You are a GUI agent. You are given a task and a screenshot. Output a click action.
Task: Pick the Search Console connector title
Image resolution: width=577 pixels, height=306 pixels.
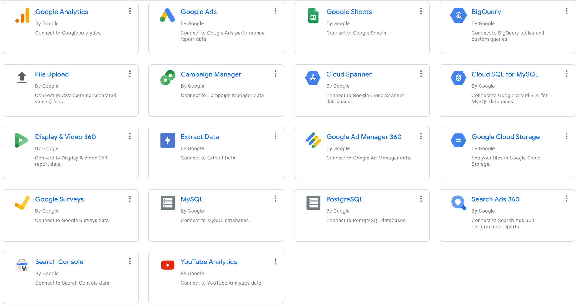click(59, 262)
